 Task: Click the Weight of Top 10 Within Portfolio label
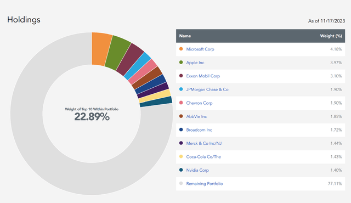[92, 109]
